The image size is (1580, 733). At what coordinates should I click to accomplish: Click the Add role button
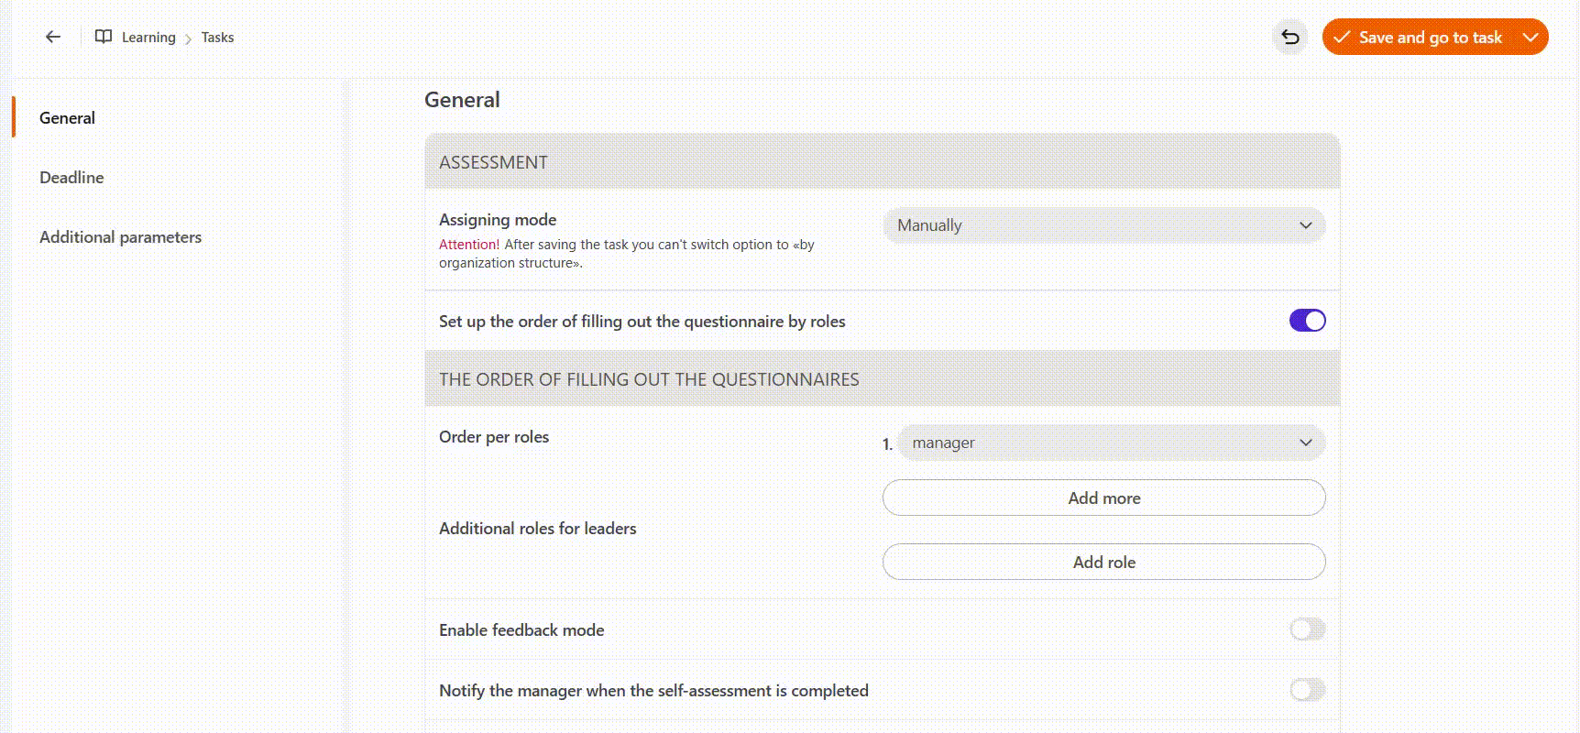[x=1103, y=562]
